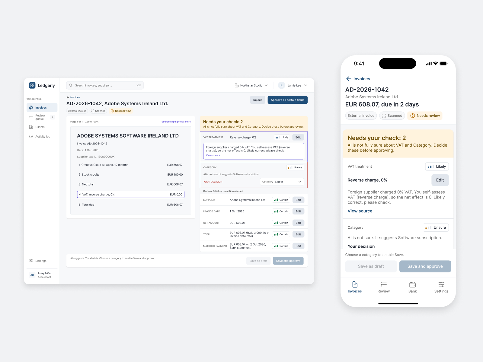The height and width of the screenshot is (362, 483).
Task: Tap the Invoices tab on mobile
Action: [355, 287]
